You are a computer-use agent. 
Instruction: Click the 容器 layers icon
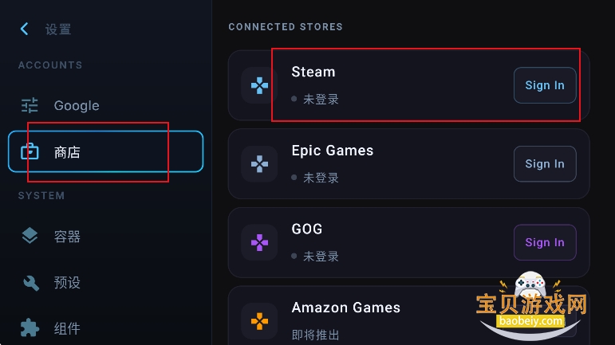(x=30, y=236)
